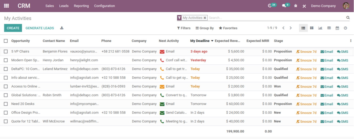Open the apps grid menu
This screenshot has width=354, height=139.
click(6, 6)
